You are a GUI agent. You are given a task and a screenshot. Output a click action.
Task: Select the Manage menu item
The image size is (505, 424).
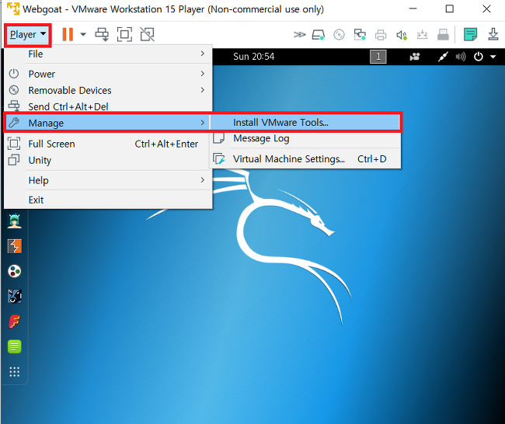coord(108,123)
